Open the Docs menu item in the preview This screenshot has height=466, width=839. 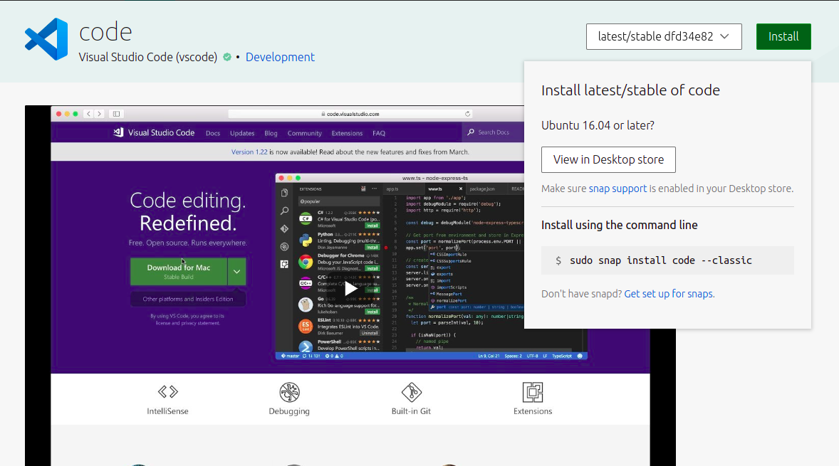tap(213, 133)
